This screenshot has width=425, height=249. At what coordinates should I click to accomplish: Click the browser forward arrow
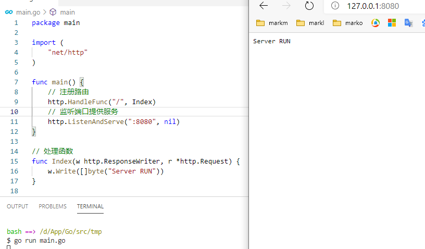tap(286, 6)
